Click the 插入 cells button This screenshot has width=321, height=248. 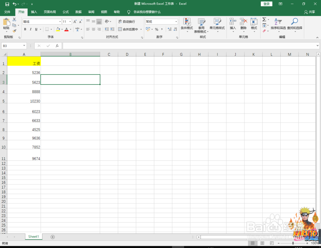pyautogui.click(x=233, y=25)
